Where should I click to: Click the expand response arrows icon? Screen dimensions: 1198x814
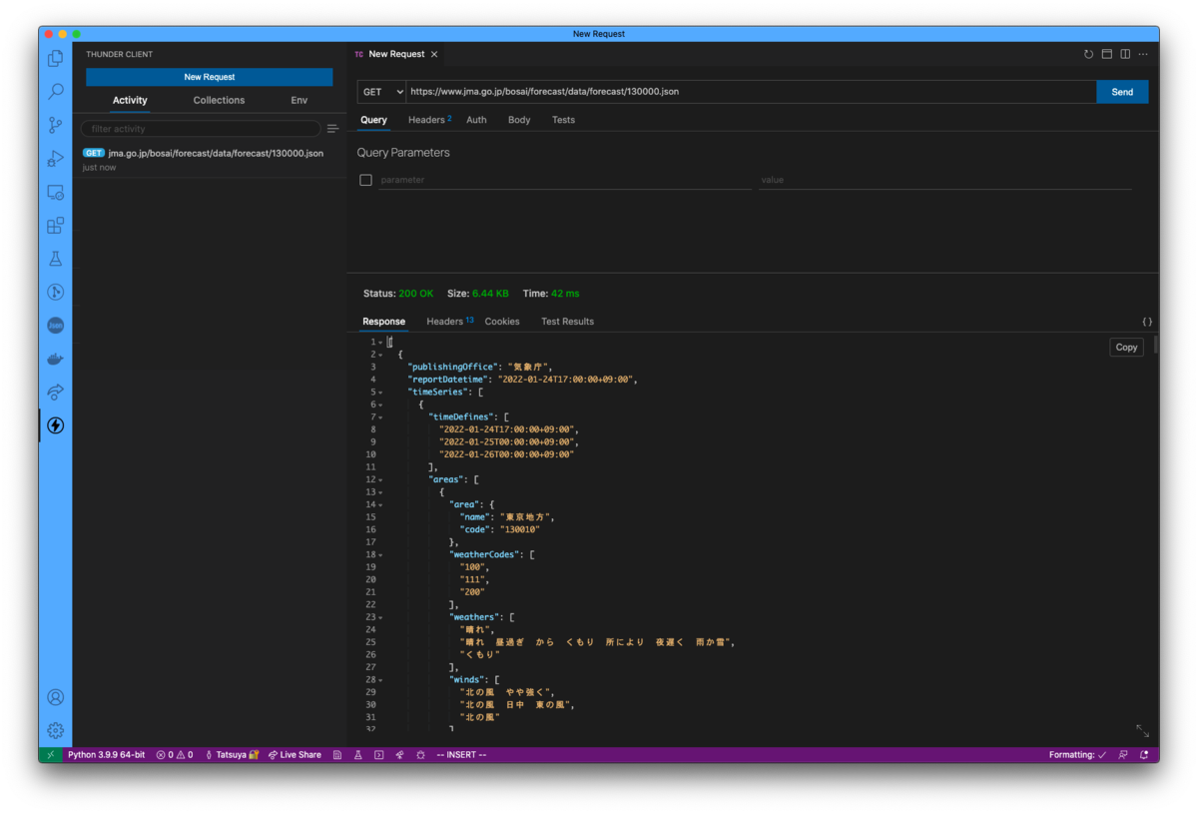1142,731
